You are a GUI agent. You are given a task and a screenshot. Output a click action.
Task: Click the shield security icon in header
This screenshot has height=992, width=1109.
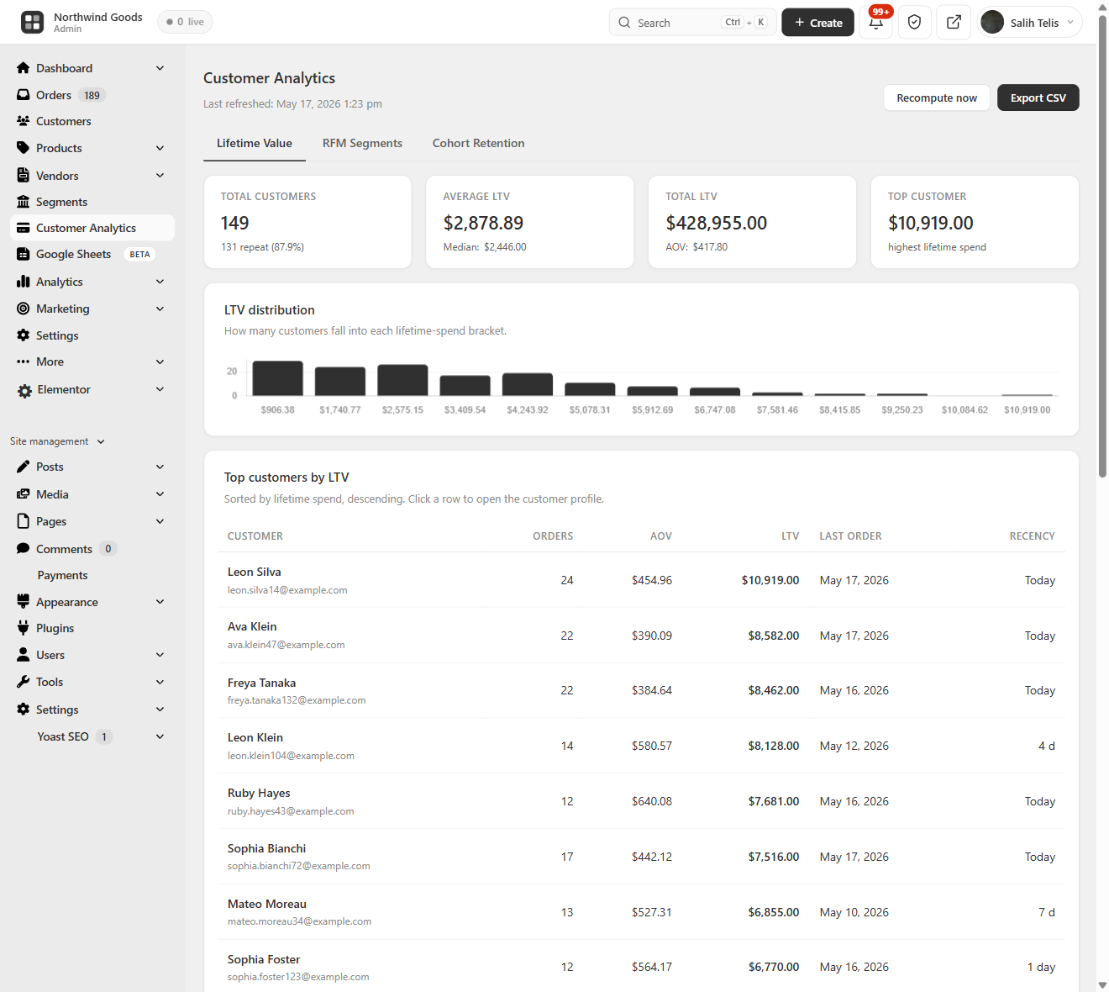(915, 23)
